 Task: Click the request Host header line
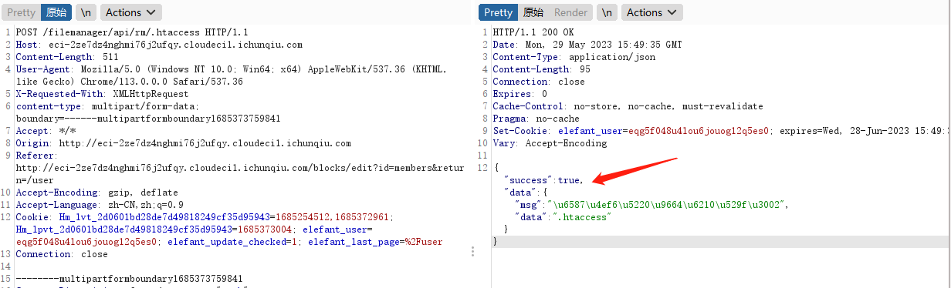(159, 45)
